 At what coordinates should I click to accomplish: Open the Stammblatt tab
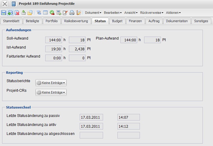(x=11, y=21)
